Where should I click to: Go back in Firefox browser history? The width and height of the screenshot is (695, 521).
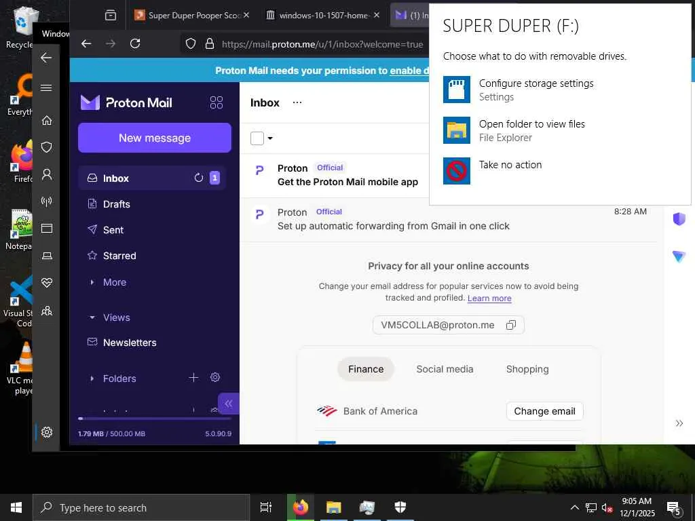[86, 43]
